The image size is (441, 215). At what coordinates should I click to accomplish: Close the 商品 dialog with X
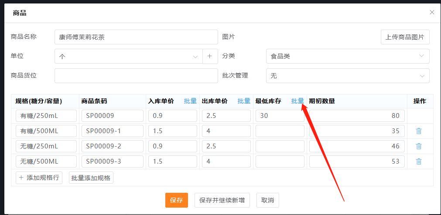(x=432, y=12)
